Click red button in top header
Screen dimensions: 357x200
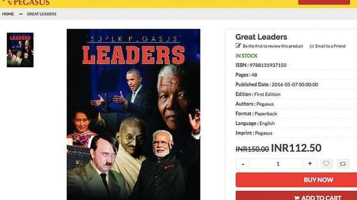pyautogui.click(x=324, y=2)
